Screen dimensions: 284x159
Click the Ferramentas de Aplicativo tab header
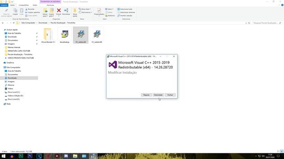50,2
